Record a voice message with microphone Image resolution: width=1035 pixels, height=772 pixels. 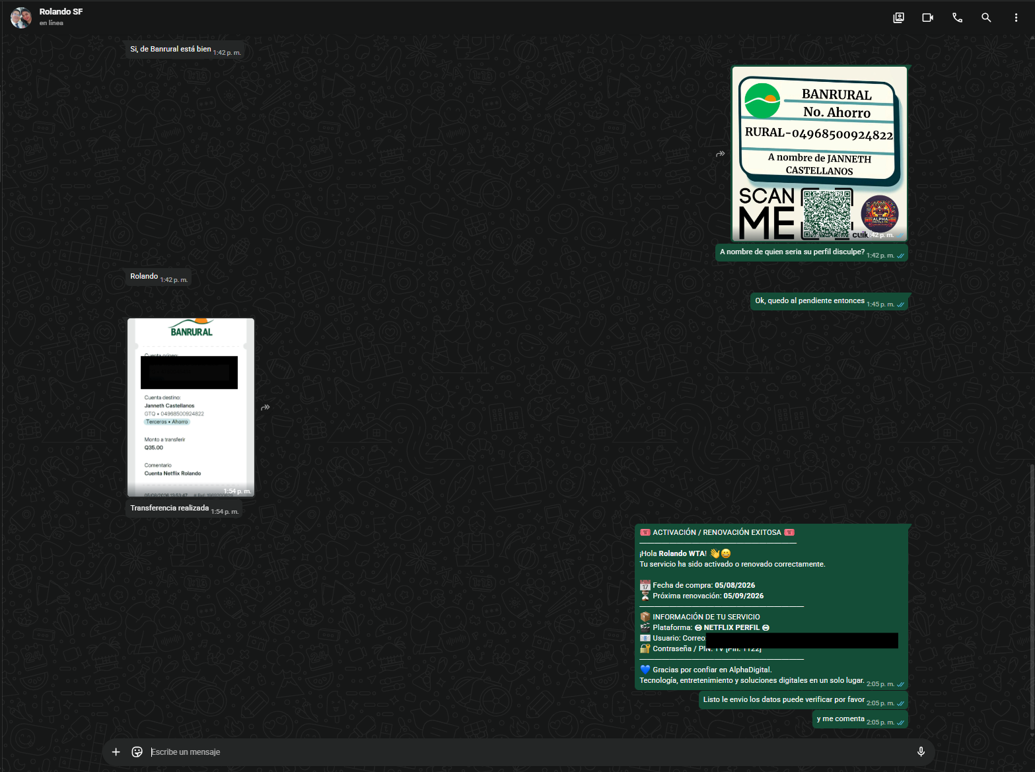tap(921, 752)
